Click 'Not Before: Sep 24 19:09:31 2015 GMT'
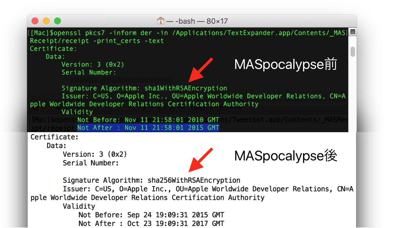Image resolution: width=393 pixels, height=228 pixels. tap(151, 215)
